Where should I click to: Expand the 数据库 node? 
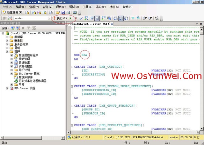tap(7, 37)
